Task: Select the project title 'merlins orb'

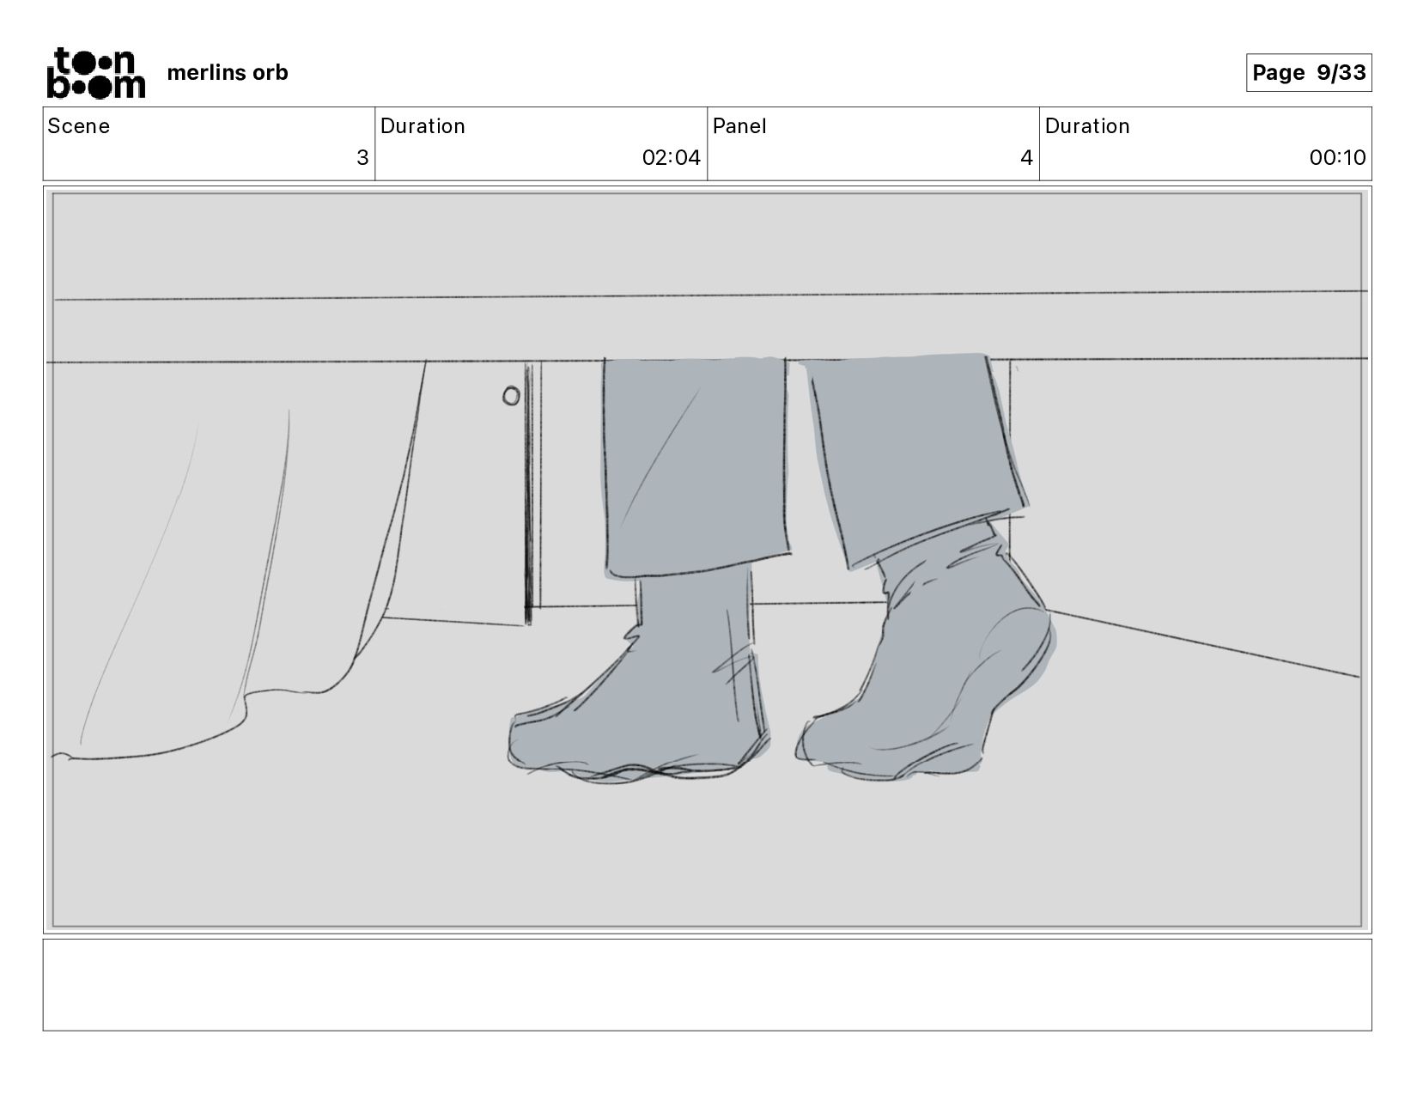Action: (x=228, y=73)
